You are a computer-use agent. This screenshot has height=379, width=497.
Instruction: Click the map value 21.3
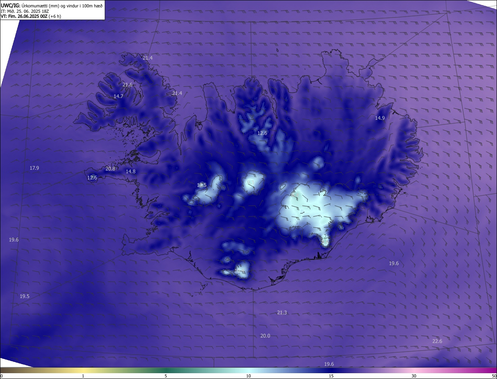tap(282, 312)
